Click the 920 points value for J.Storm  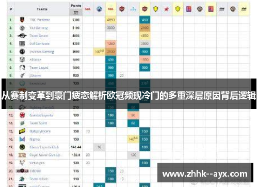[76, 75]
